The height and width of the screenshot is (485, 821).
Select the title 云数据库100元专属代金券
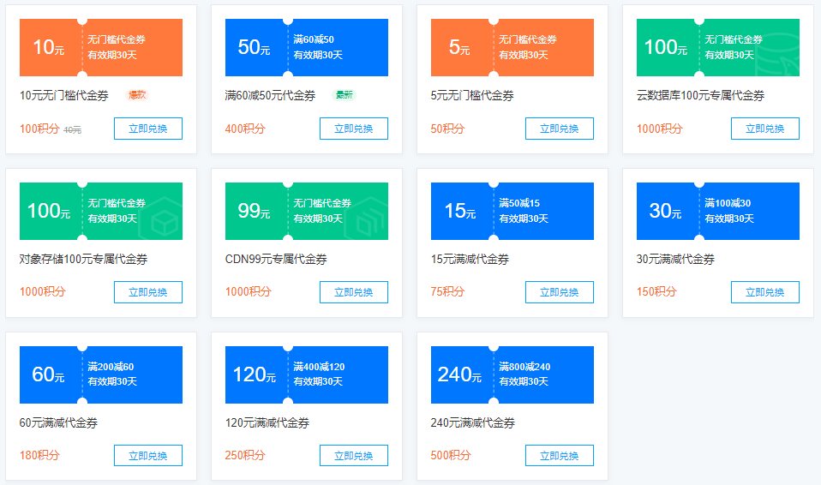700,95
